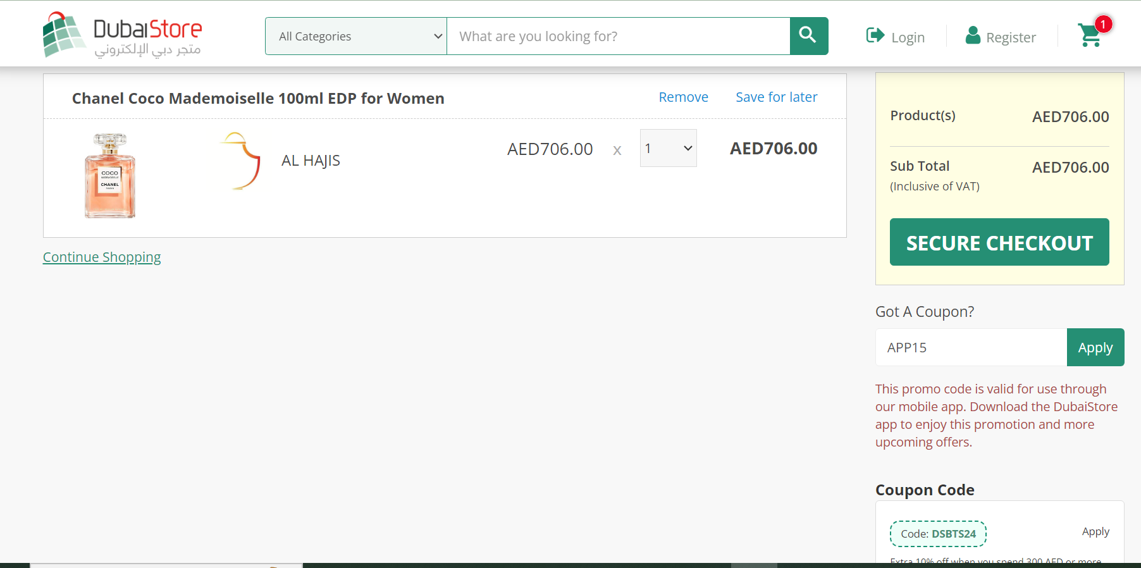Click the Sub Total amount AED706.00
This screenshot has width=1141, height=568.
tap(1070, 168)
